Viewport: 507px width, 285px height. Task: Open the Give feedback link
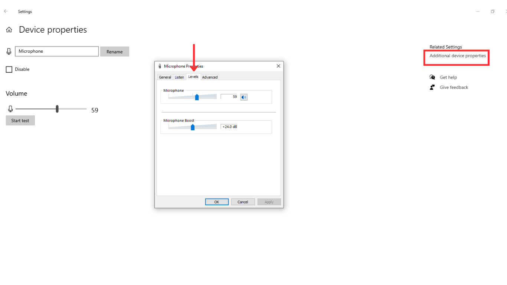454,87
